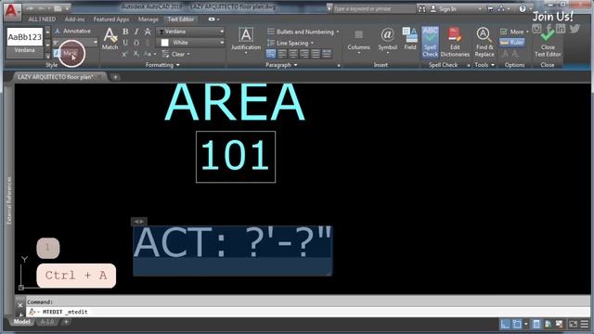Image resolution: width=594 pixels, height=334 pixels.
Task: Click the command line input
Action: coord(307,312)
